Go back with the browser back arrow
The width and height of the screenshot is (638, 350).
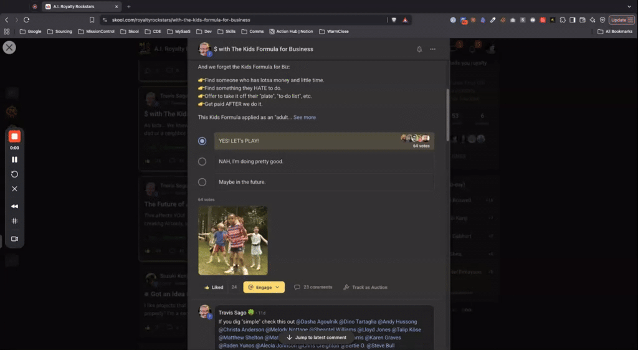[6, 20]
